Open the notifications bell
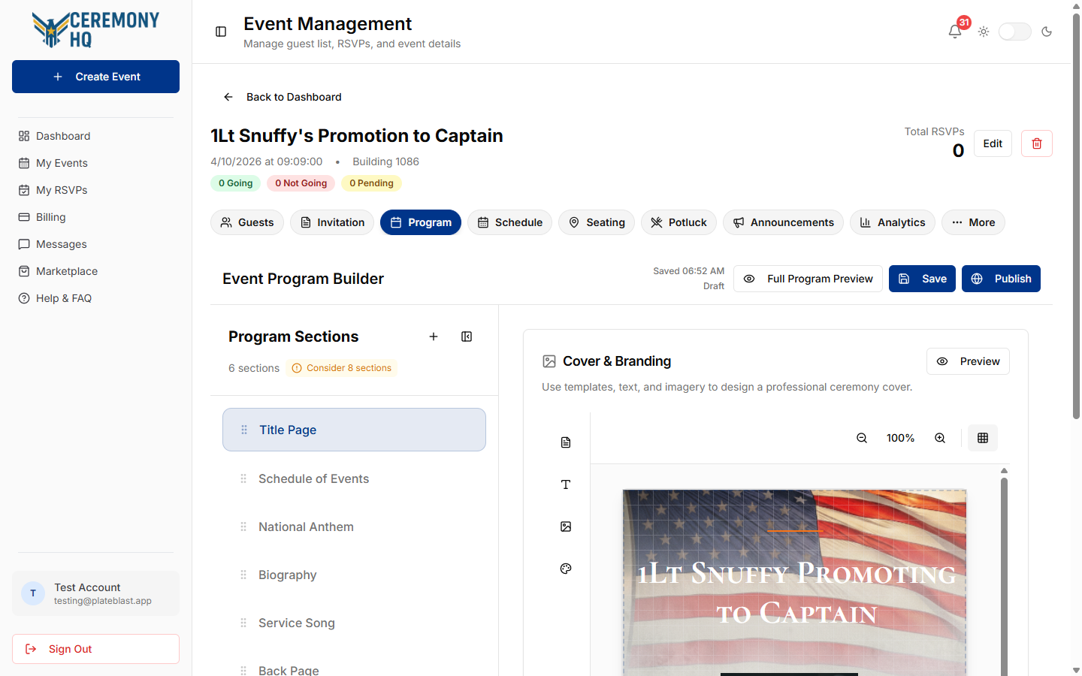 955,32
